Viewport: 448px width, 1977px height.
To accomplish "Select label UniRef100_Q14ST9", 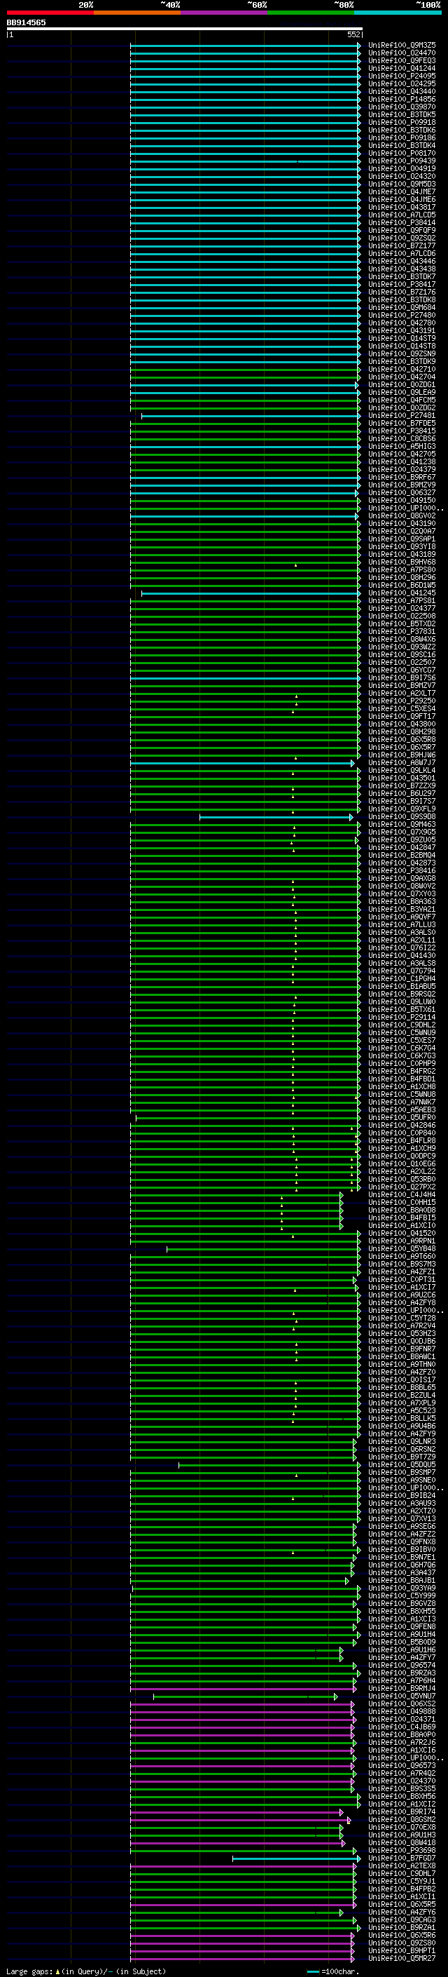I will (402, 338).
